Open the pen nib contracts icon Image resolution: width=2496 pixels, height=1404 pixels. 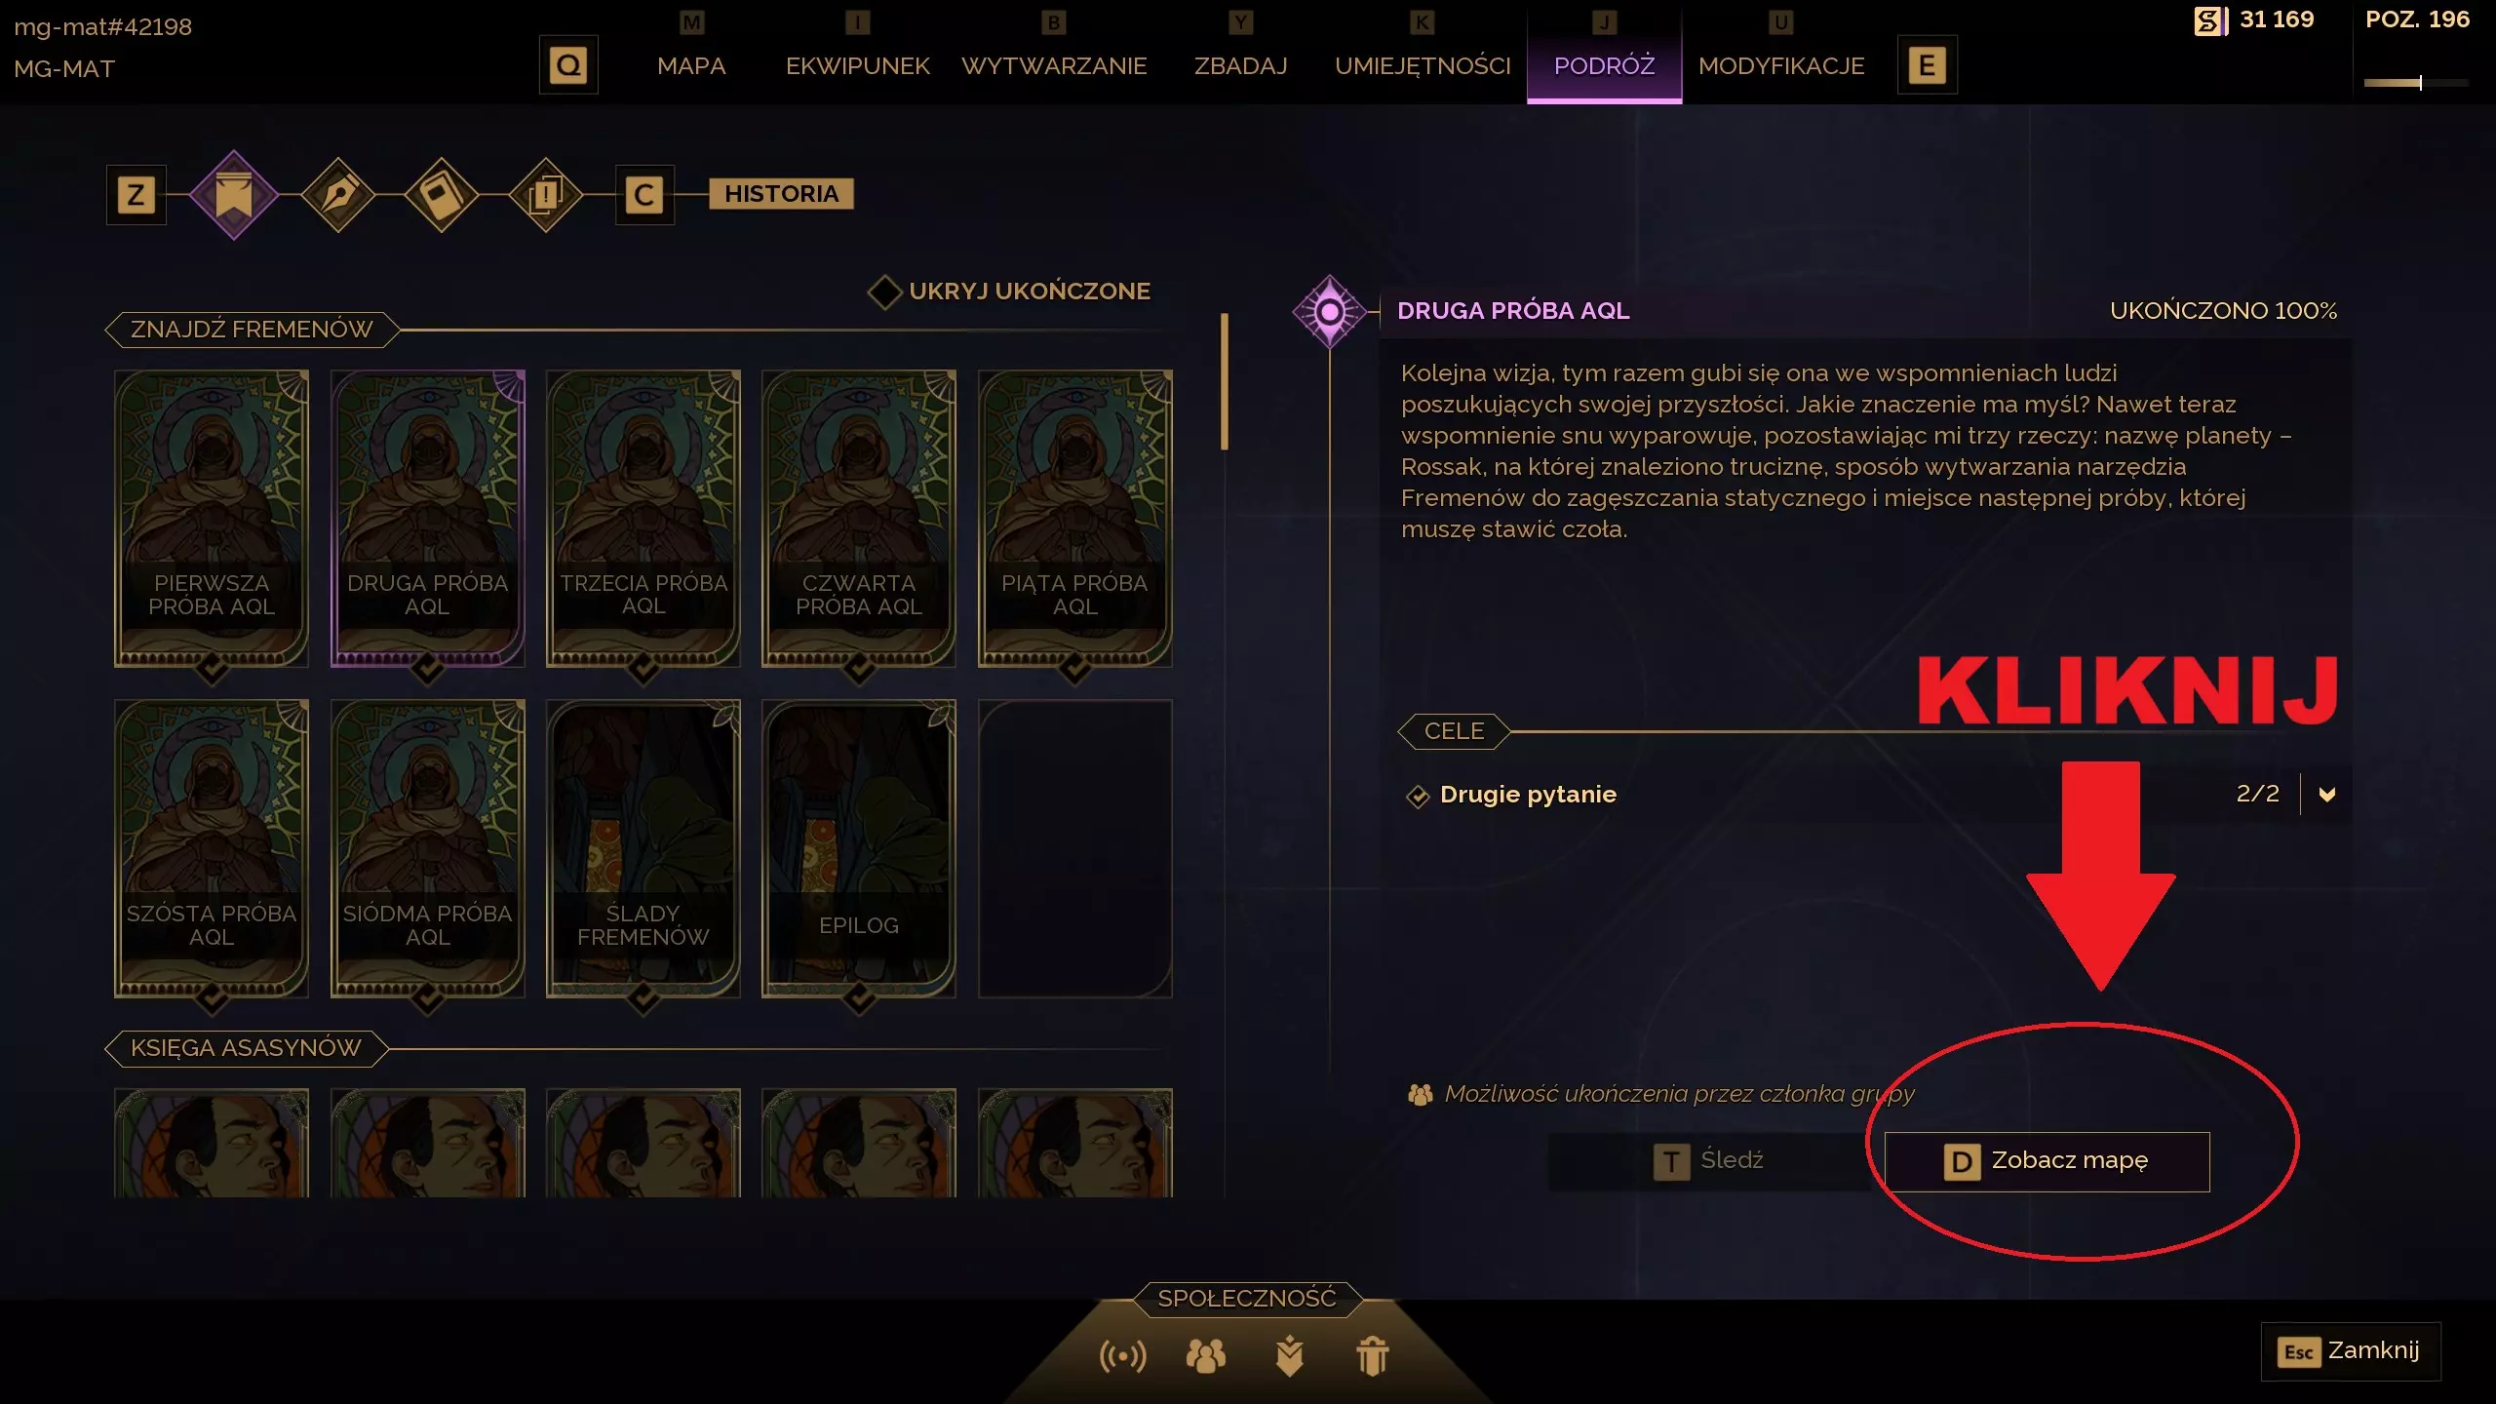pos(338,195)
